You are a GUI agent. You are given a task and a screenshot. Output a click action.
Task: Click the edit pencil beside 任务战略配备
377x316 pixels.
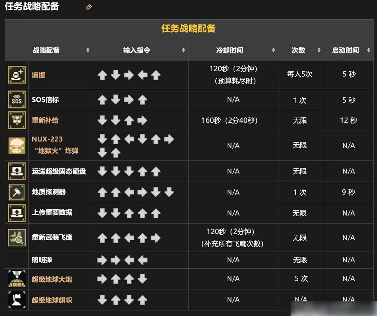pos(89,7)
